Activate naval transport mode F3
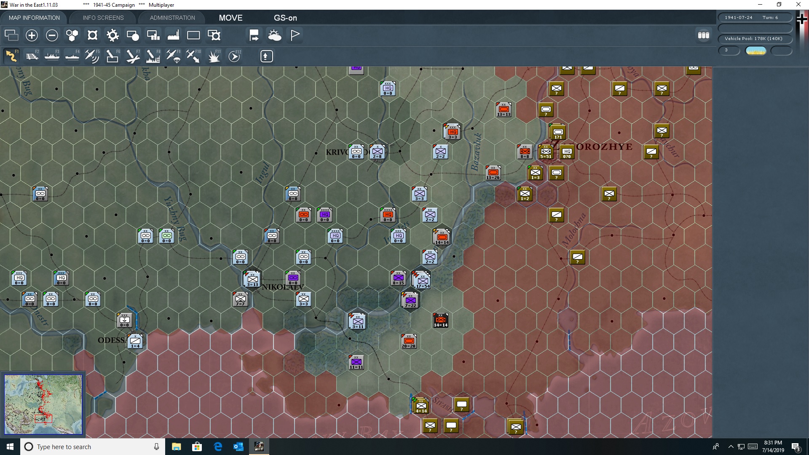The image size is (809, 455). point(52,56)
